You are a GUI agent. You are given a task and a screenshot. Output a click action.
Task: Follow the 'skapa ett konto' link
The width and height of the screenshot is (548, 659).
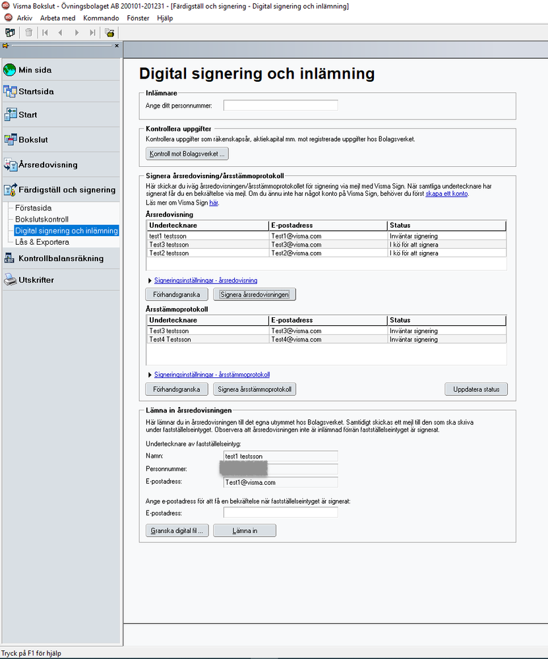click(447, 195)
